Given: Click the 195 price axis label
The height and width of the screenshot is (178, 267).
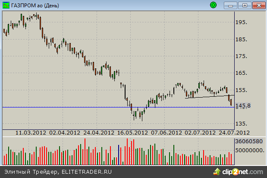Looking at the screenshot, I should pyautogui.click(x=242, y=22).
